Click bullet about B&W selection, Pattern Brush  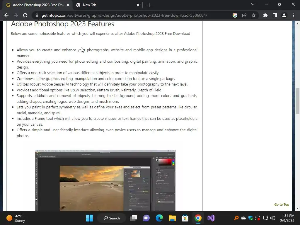[x=89, y=90]
